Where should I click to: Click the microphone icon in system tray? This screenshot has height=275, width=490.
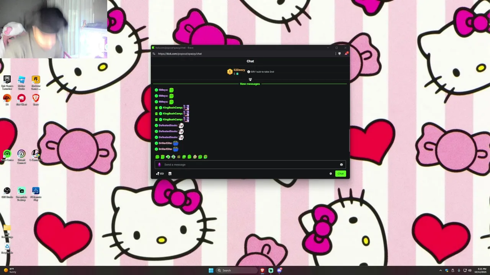459,270
